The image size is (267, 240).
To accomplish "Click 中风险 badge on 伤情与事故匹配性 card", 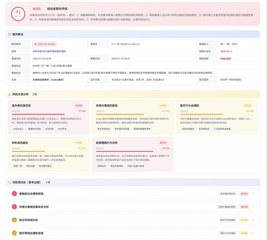I will [x=163, y=105].
